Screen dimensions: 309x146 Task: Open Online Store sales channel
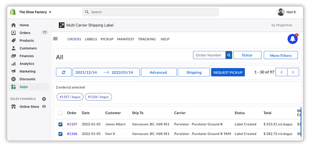(29, 107)
